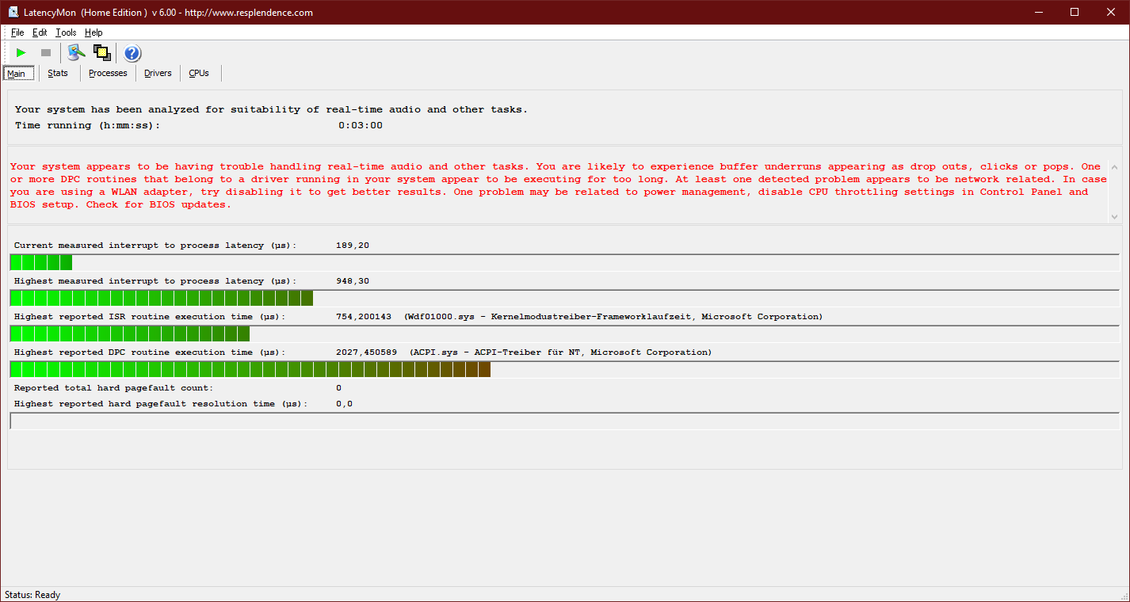Image resolution: width=1130 pixels, height=602 pixels.
Task: Maximize the LatencyMon window
Action: (x=1075, y=12)
